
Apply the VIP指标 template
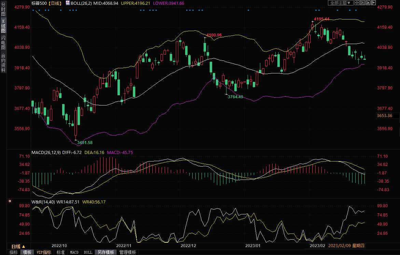[x=44, y=252]
